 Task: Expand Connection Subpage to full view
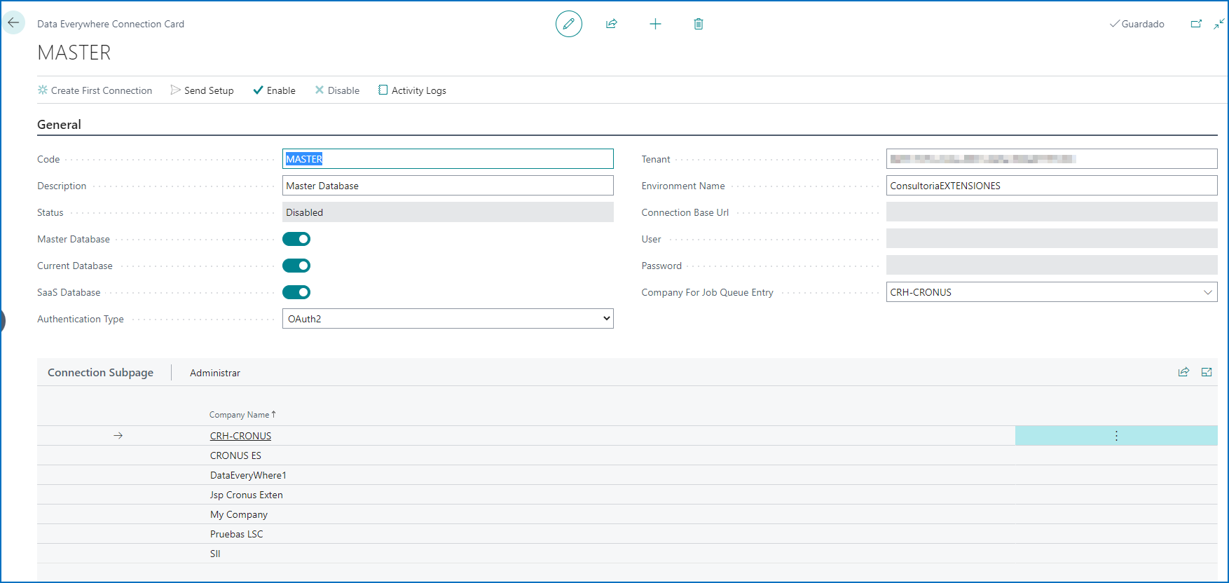click(x=1207, y=372)
